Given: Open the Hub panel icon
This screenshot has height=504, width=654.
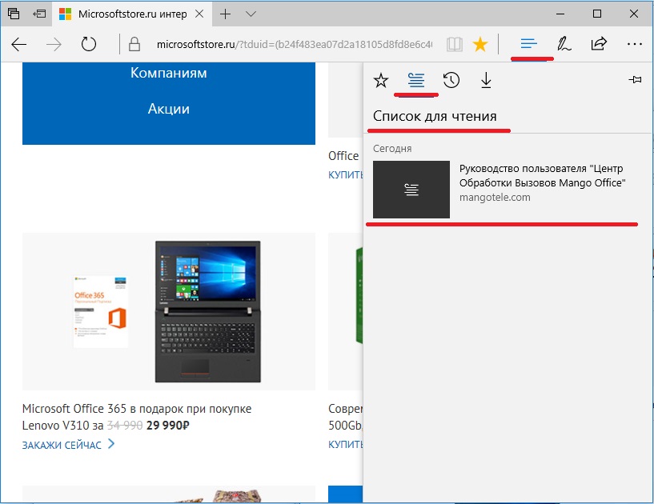Looking at the screenshot, I should click(x=528, y=44).
